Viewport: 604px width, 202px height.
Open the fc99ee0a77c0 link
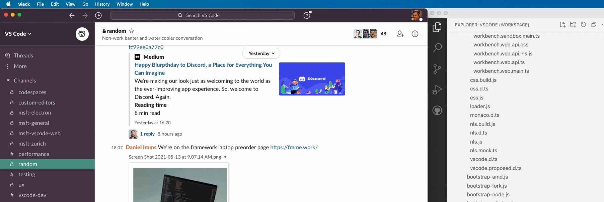coord(146,47)
